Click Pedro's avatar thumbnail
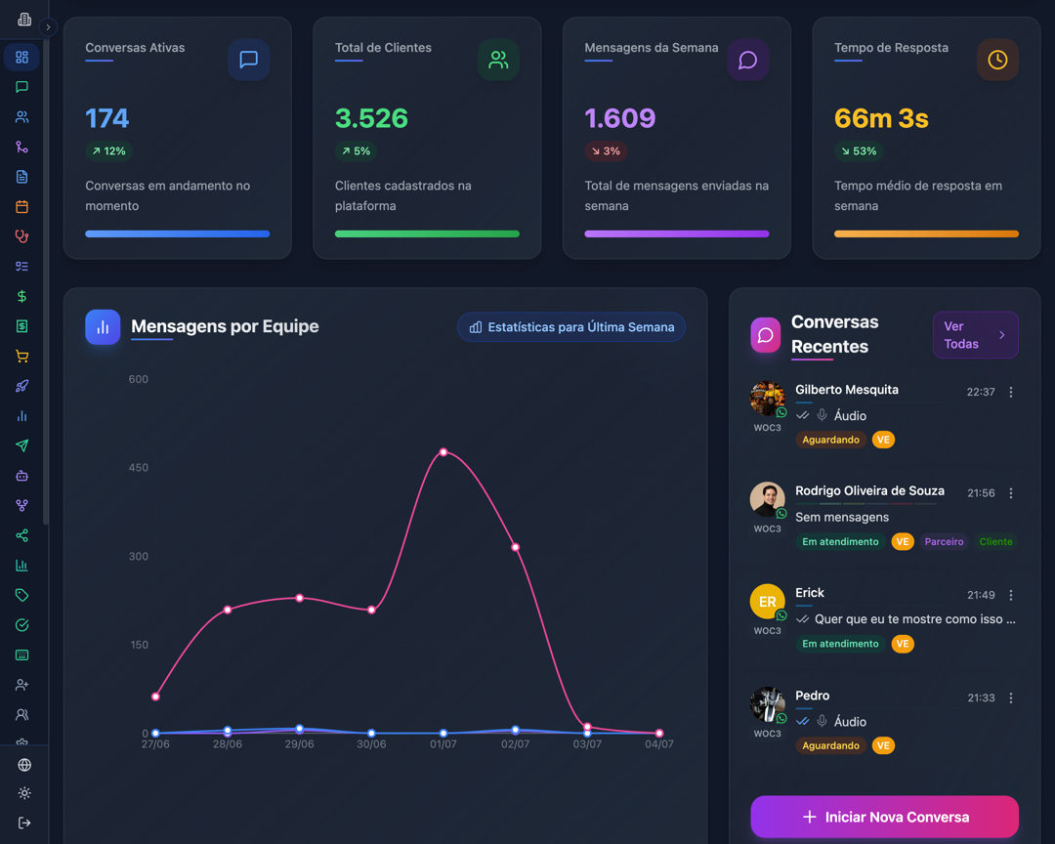The image size is (1055, 844). [x=767, y=704]
